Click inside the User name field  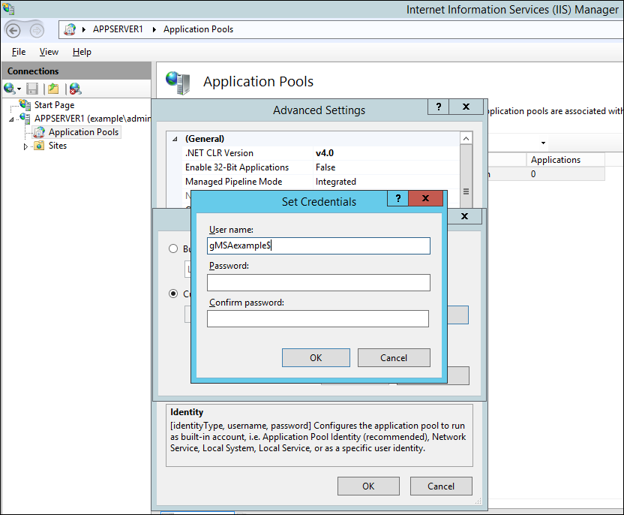point(318,245)
